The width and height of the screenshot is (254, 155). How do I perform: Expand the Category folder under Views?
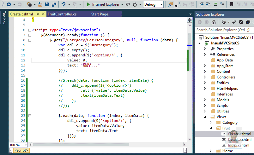point(210,123)
